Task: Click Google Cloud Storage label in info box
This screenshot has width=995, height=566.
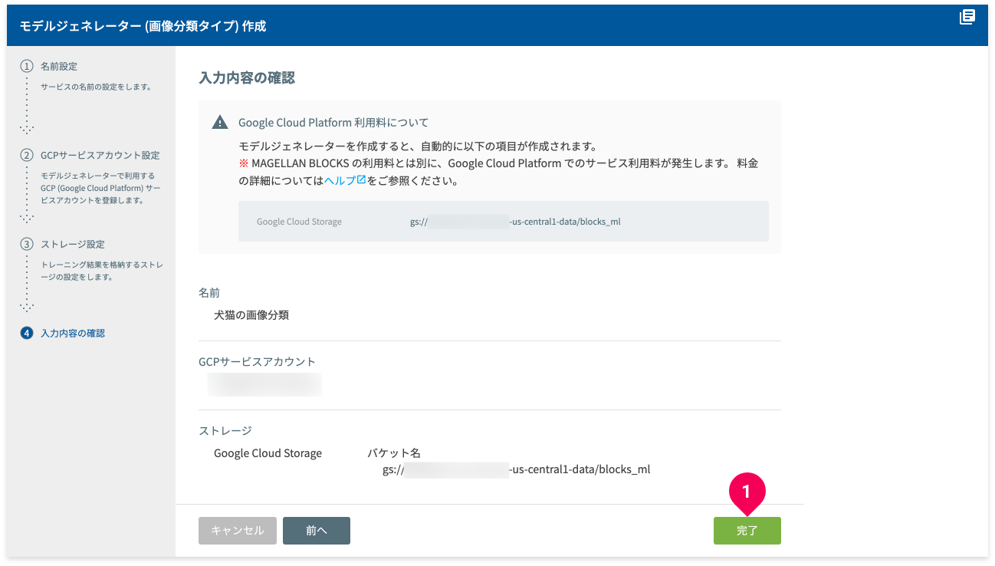Action: click(299, 222)
